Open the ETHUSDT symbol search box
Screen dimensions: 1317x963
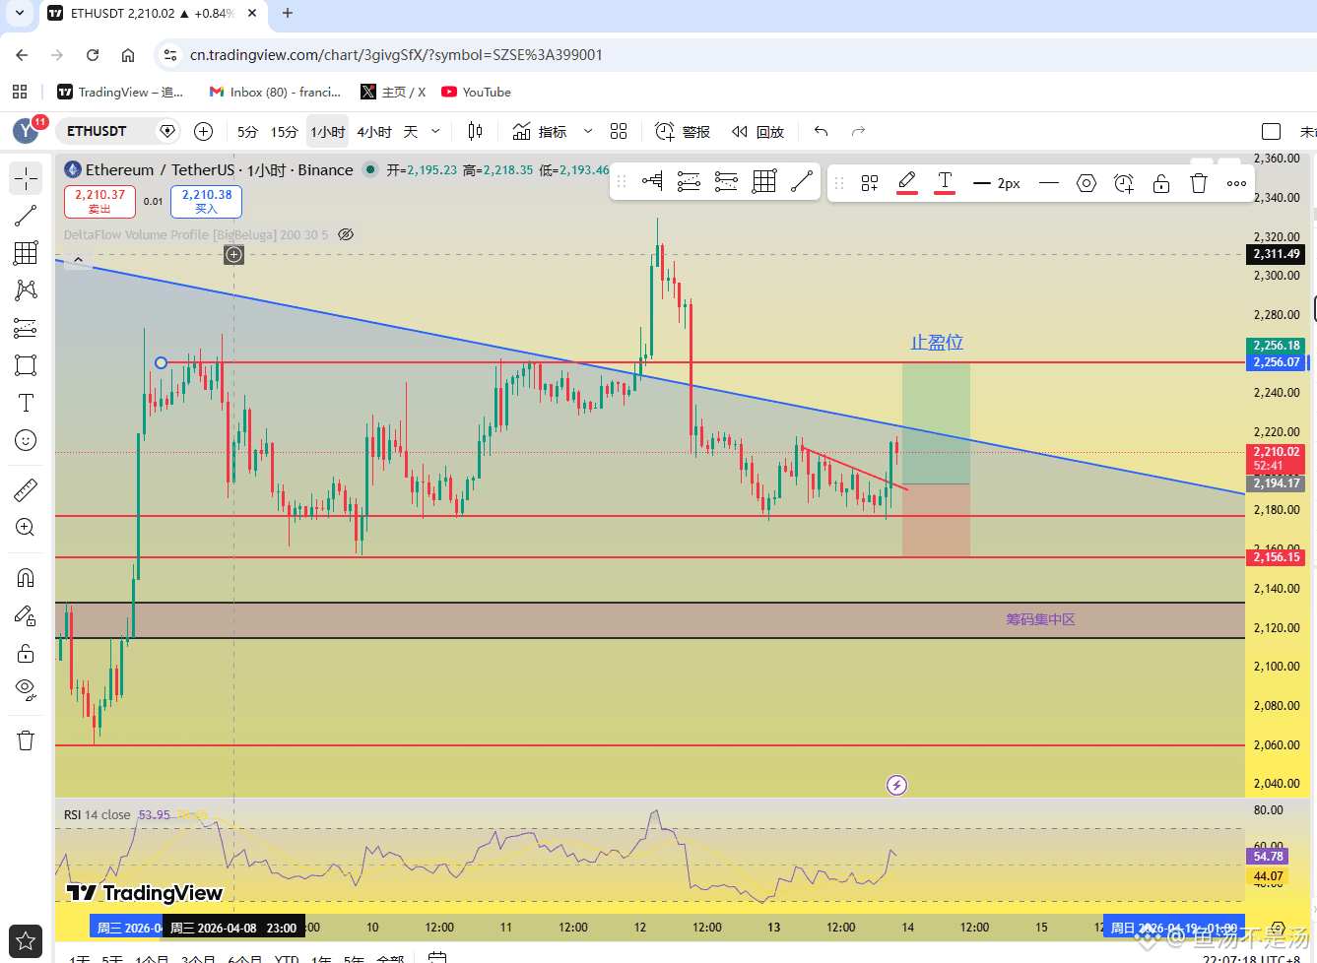(x=116, y=131)
